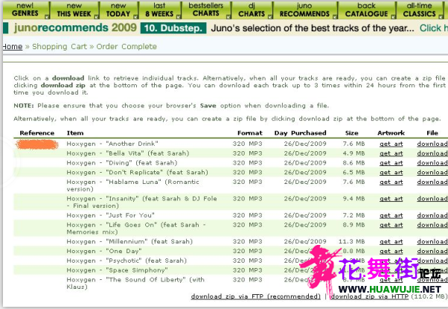
Task: Click Order Complete breadcrumb text
Action: pyautogui.click(x=127, y=46)
